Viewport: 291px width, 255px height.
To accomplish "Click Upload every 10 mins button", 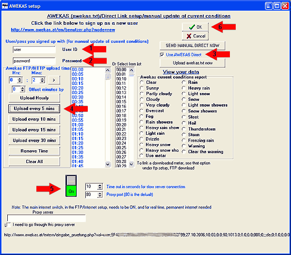I will (x=34, y=119).
